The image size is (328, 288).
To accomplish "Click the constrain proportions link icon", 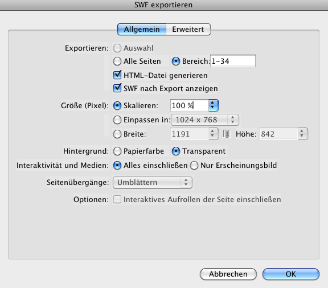I will [x=227, y=134].
